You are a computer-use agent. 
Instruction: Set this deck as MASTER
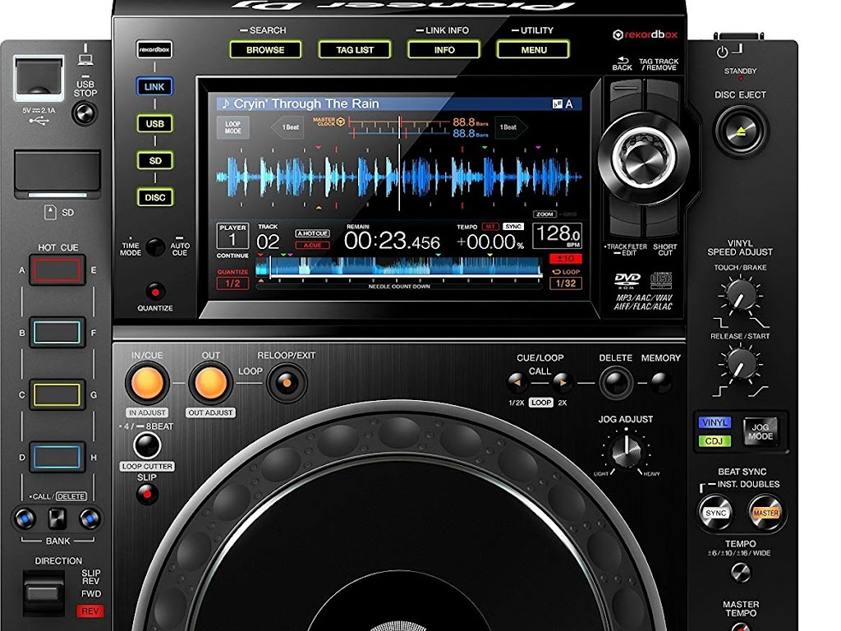tap(765, 513)
